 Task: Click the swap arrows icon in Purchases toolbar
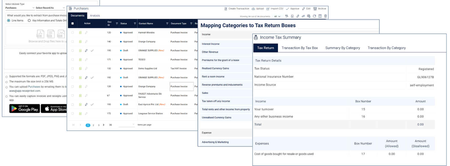pos(303,16)
